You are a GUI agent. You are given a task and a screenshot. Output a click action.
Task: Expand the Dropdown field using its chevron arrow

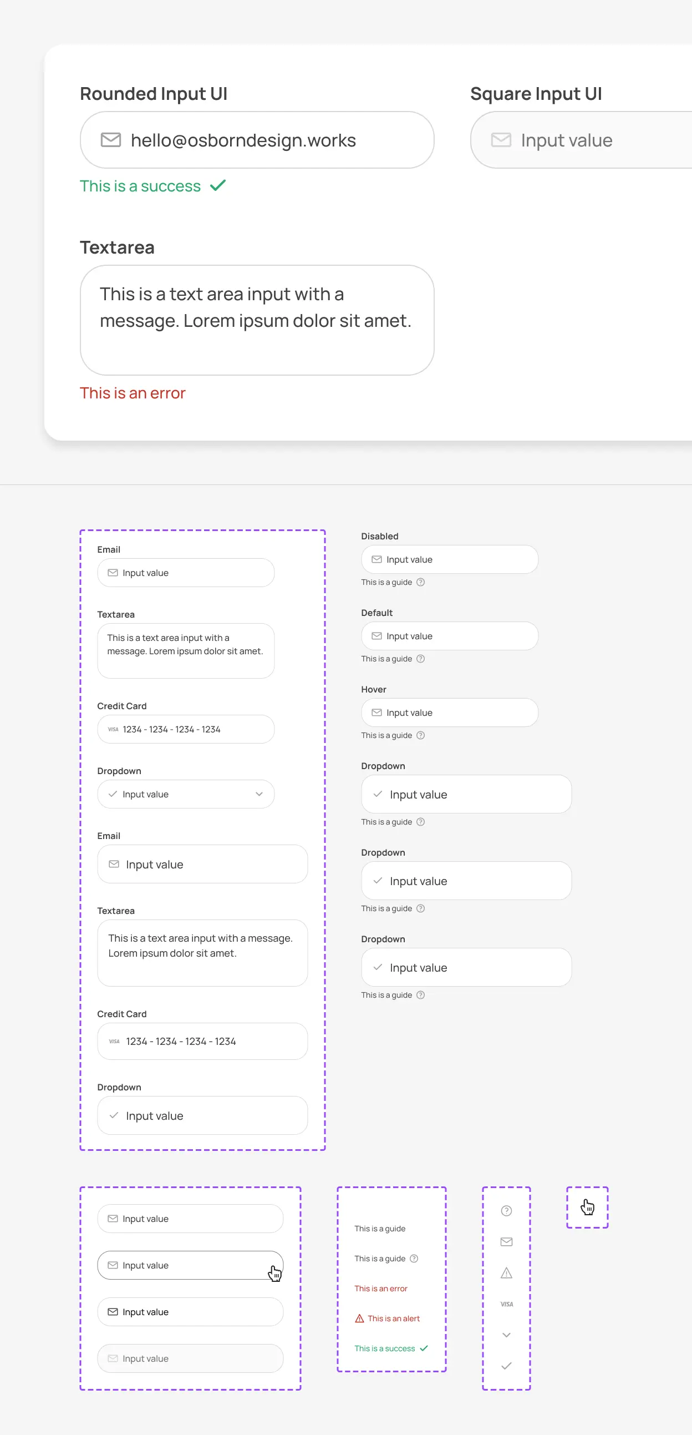pos(259,794)
